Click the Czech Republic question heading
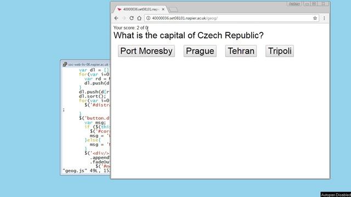Image resolution: width=351 pixels, height=197 pixels. (189, 35)
